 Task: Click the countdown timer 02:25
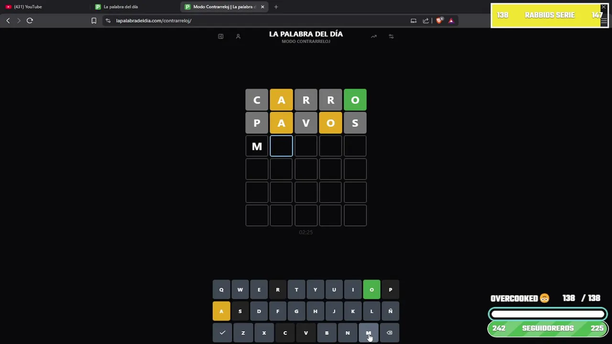pyautogui.click(x=306, y=232)
